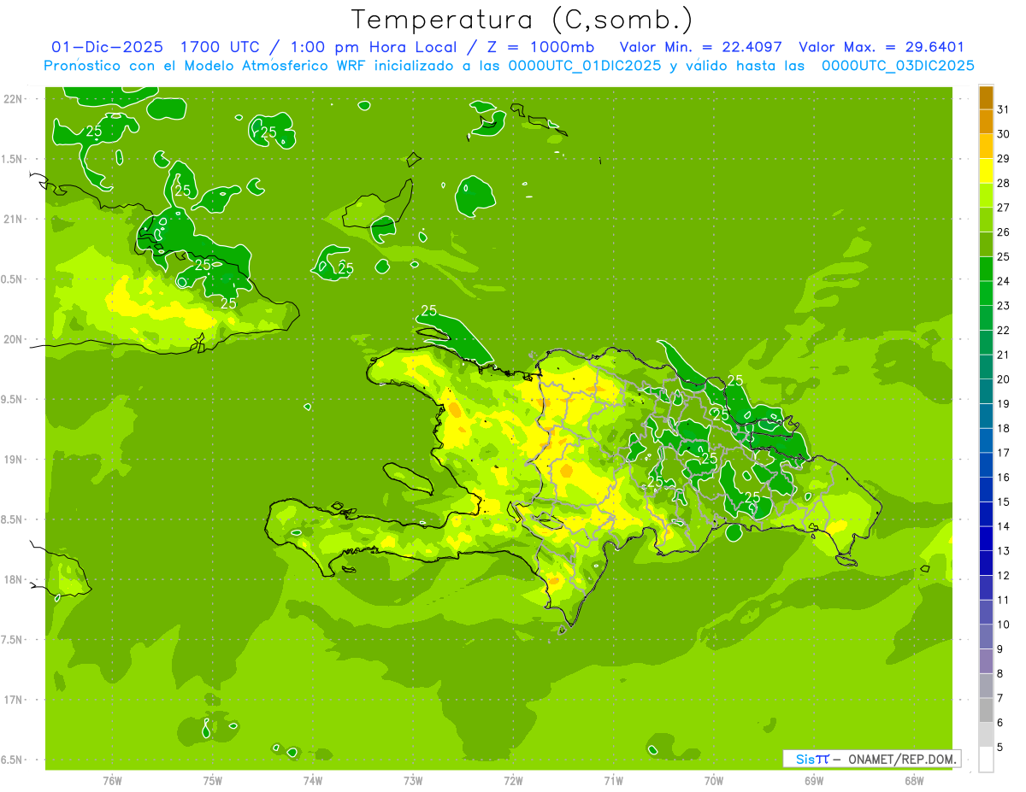Click the "28" color scale value
Image resolution: width=1026 pixels, height=792 pixels.
(1004, 183)
